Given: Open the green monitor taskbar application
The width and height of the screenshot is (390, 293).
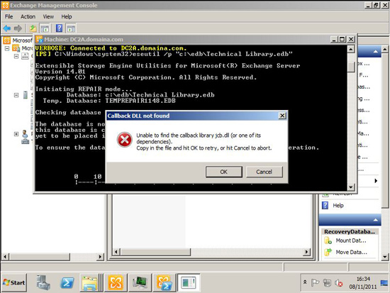Looking at the screenshot, I should coord(140,282).
